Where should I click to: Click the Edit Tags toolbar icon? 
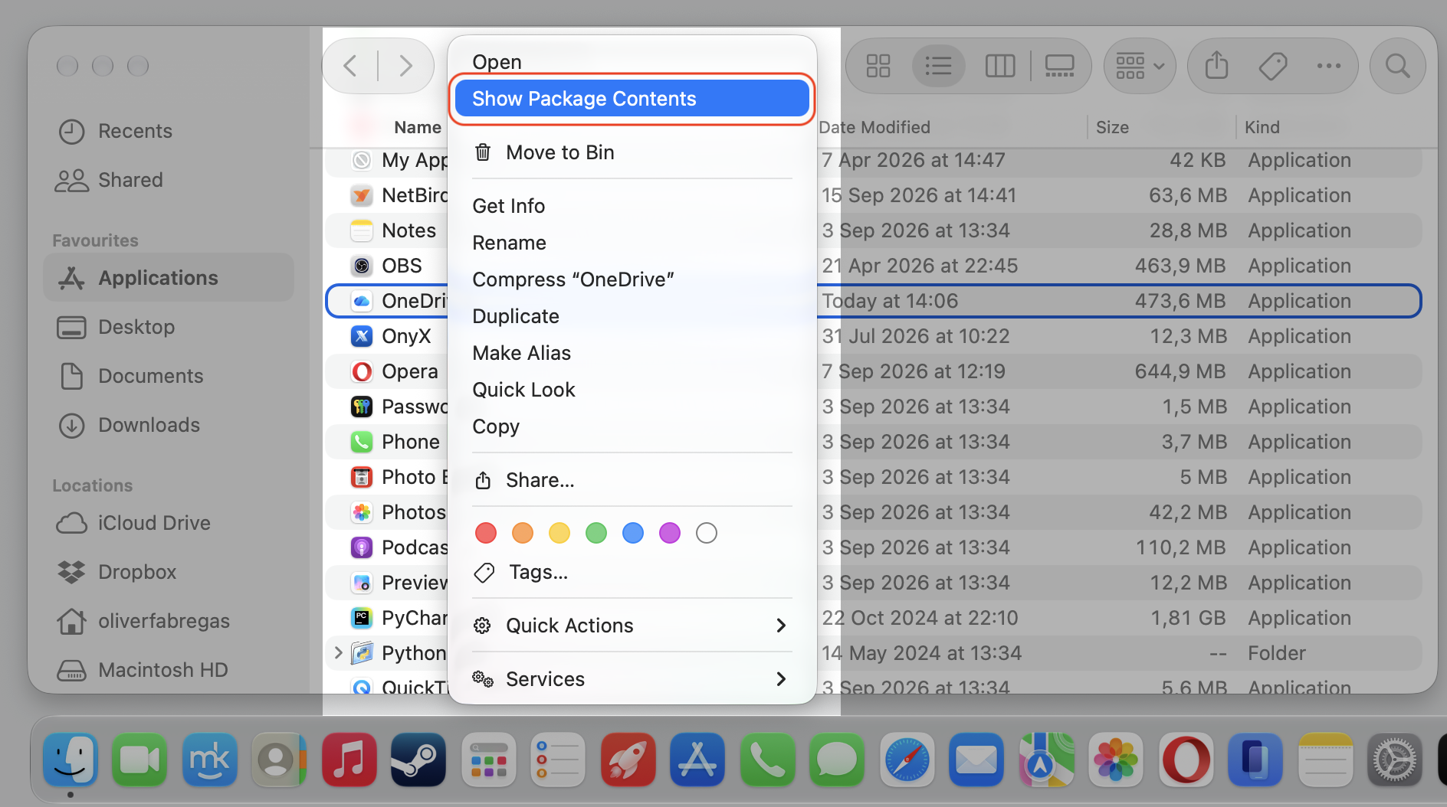(x=1272, y=66)
